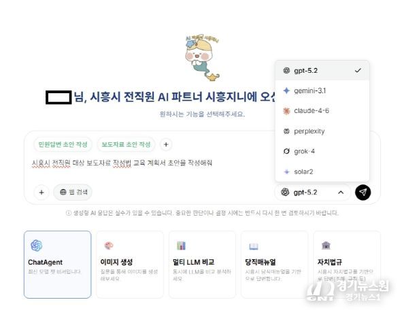Open the 멀티 LLM 비교 chart card
The height and width of the screenshot is (315, 402).
[202, 265]
